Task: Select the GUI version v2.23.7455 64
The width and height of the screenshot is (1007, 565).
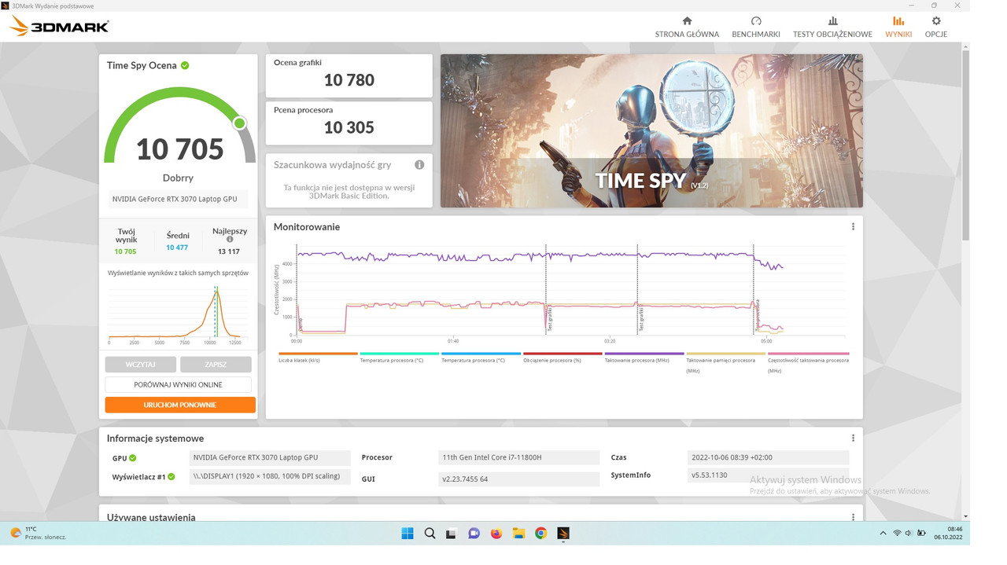Action: click(519, 479)
